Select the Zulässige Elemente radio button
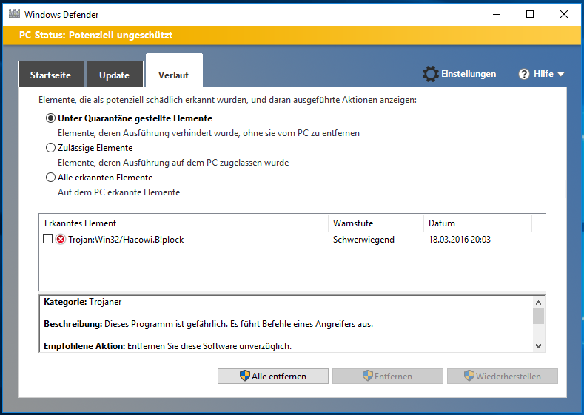The height and width of the screenshot is (415, 584). click(50, 148)
